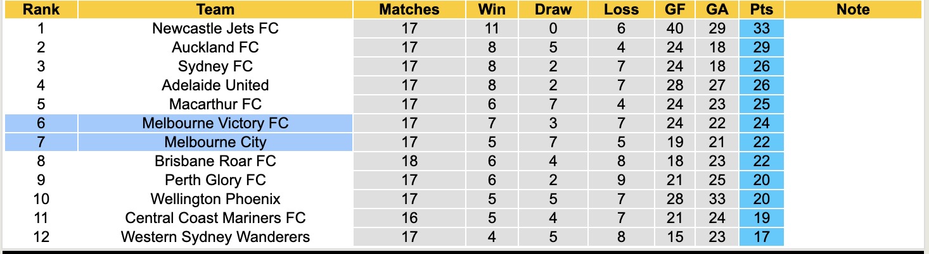Select the Western Sydney Wanderers team
This screenshot has width=929, height=254.
(x=215, y=237)
